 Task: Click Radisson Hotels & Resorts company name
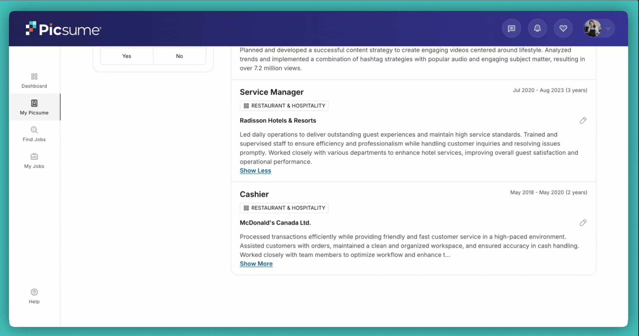pyautogui.click(x=278, y=121)
